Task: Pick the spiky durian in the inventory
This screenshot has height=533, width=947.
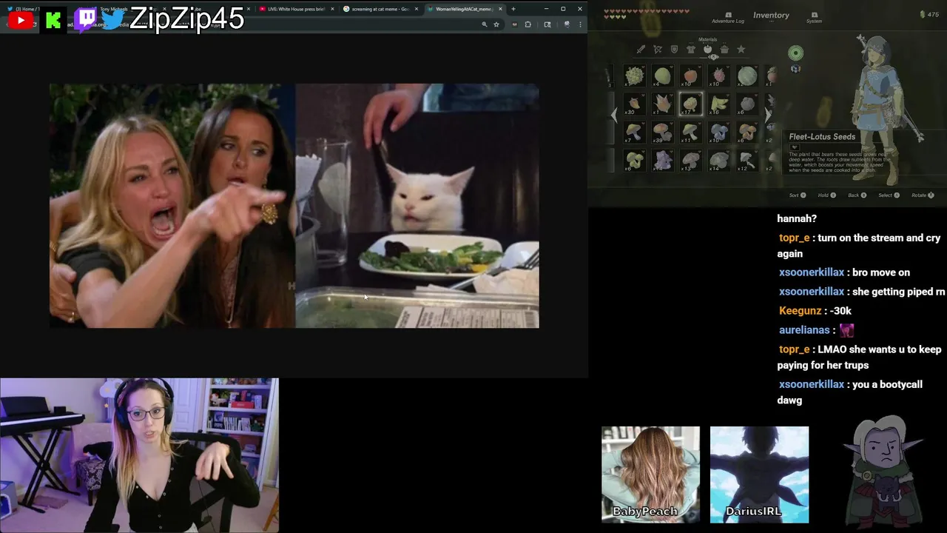Action: point(634,76)
